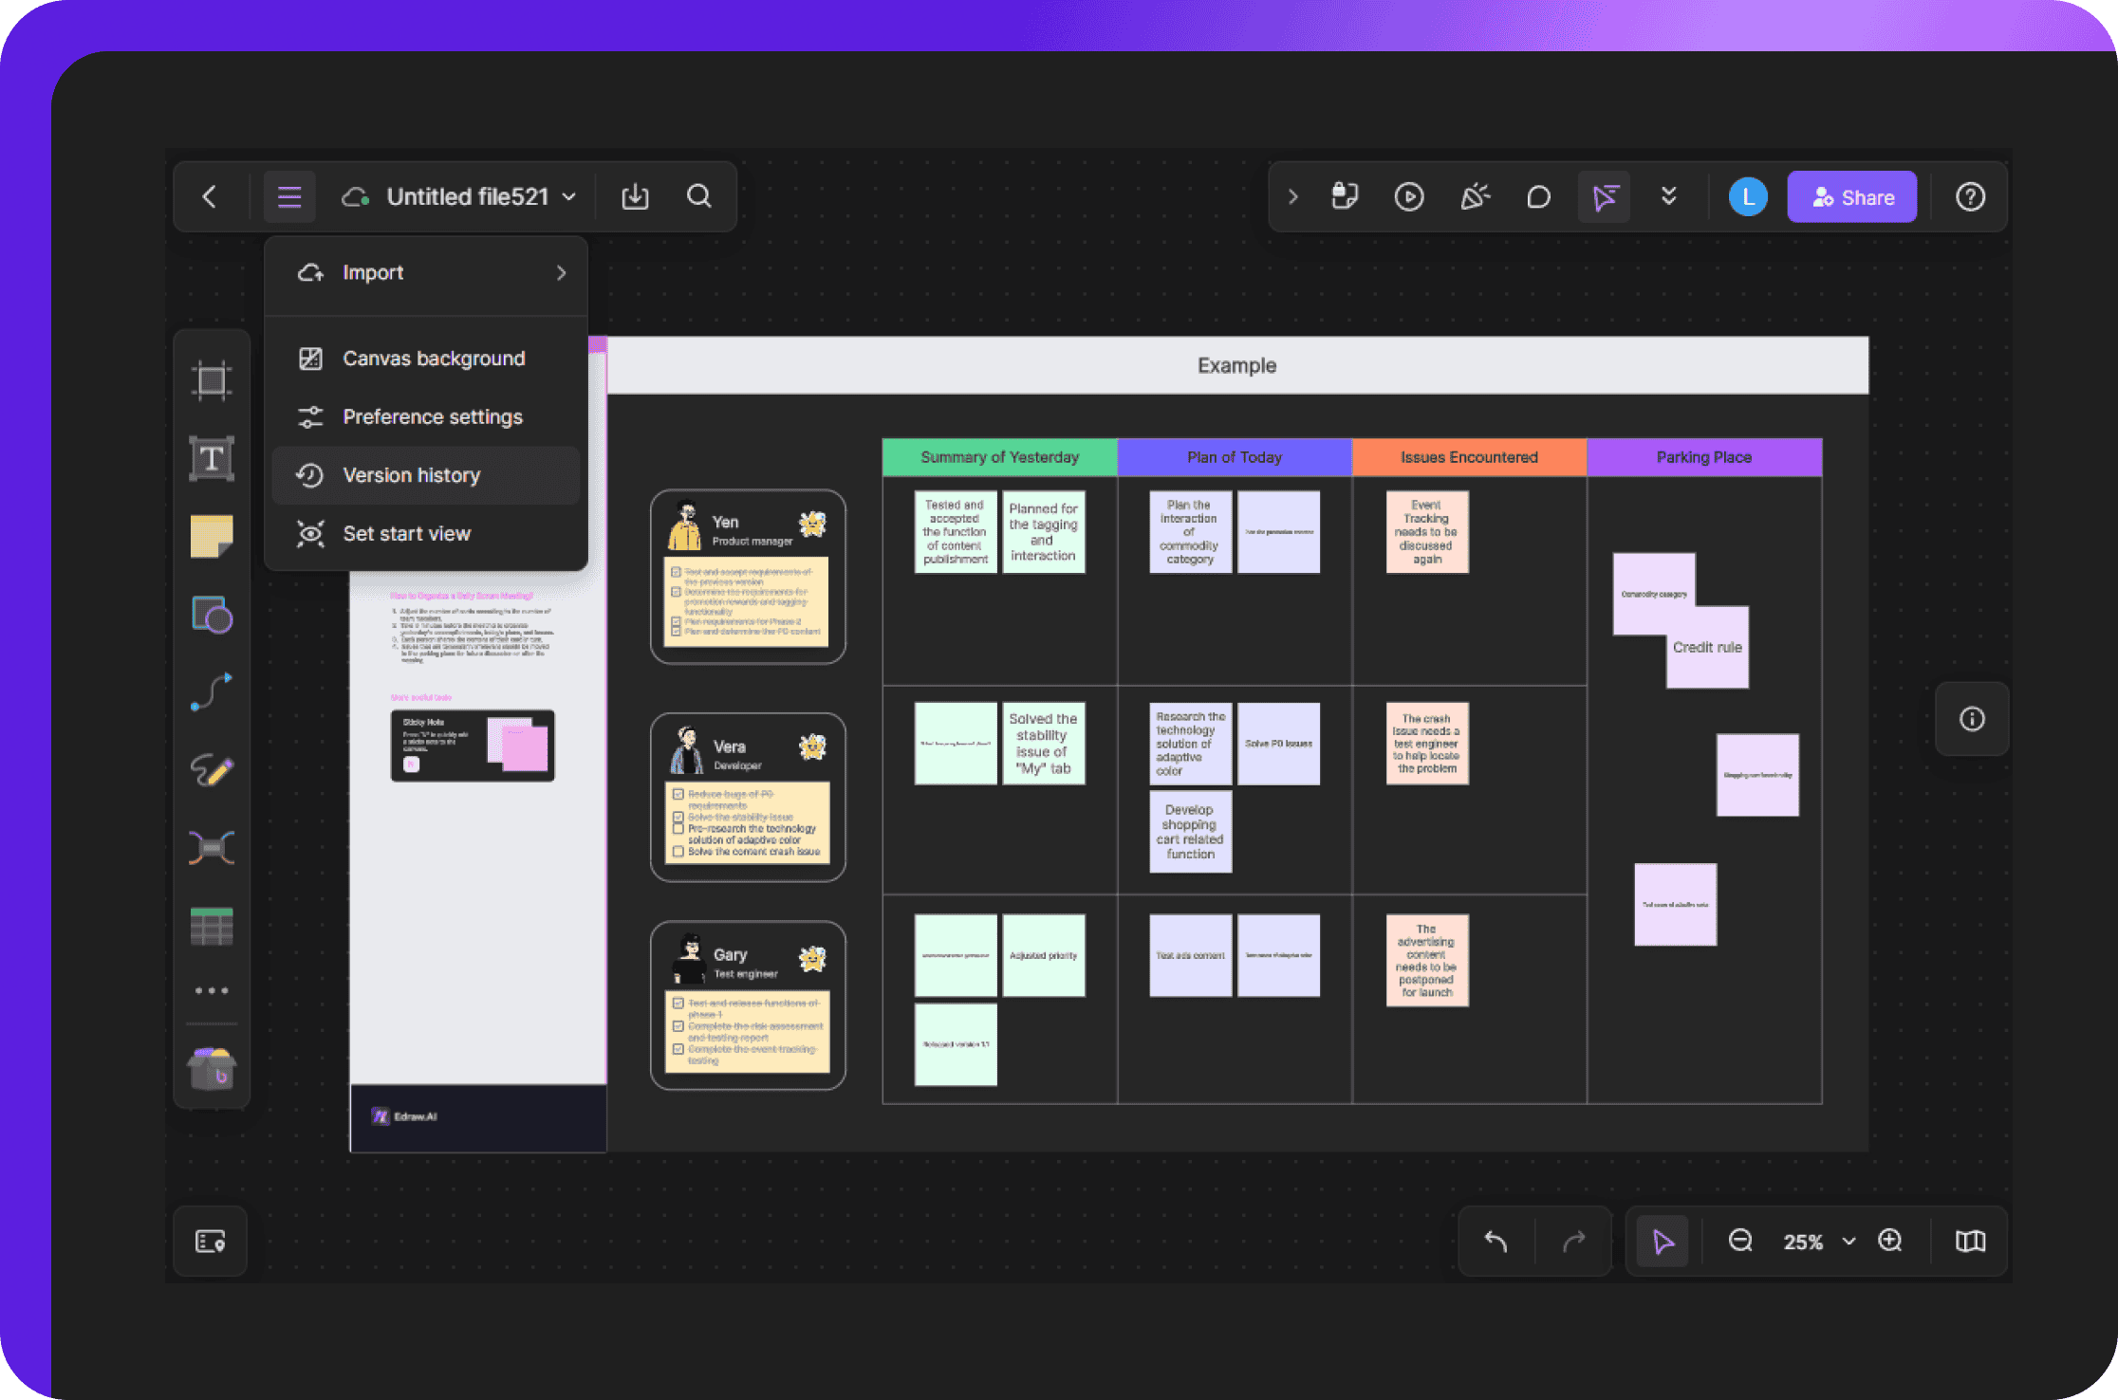Toggle the collaborator cursor icon
This screenshot has height=1400, width=2118.
pos(1604,196)
